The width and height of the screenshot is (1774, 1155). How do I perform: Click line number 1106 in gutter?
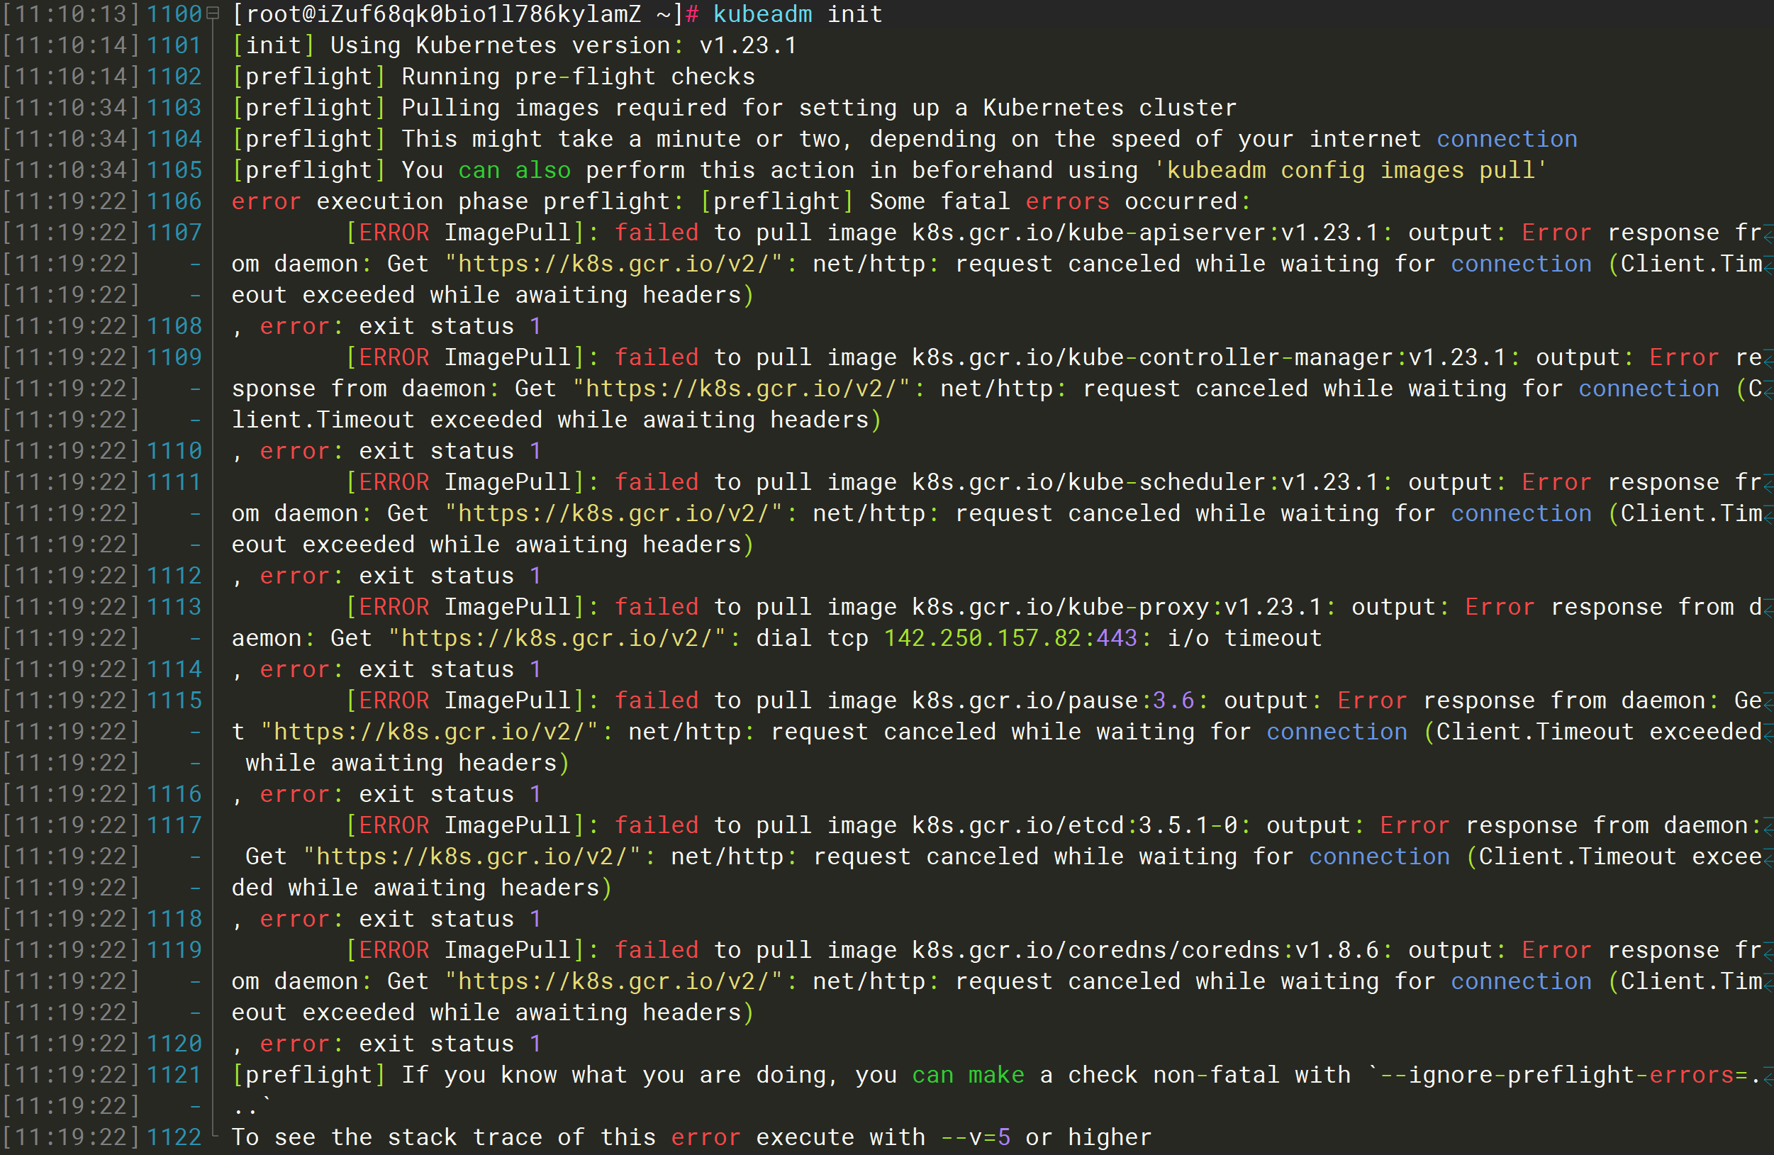coord(174,201)
